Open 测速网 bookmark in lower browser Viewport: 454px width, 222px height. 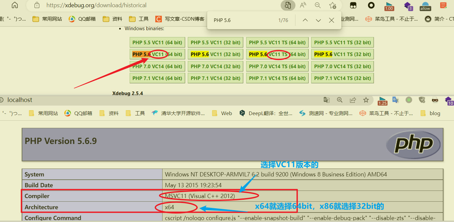coord(326,113)
